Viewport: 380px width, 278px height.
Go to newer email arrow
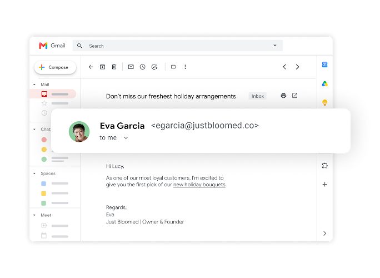point(284,67)
